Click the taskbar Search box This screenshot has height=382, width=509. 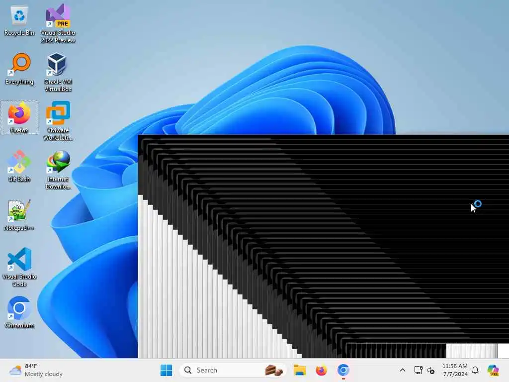pyautogui.click(x=233, y=370)
